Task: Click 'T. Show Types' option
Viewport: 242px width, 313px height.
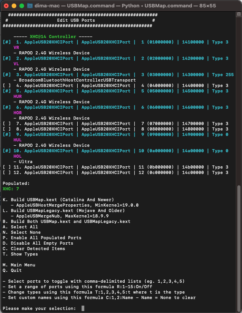Action: point(20,254)
